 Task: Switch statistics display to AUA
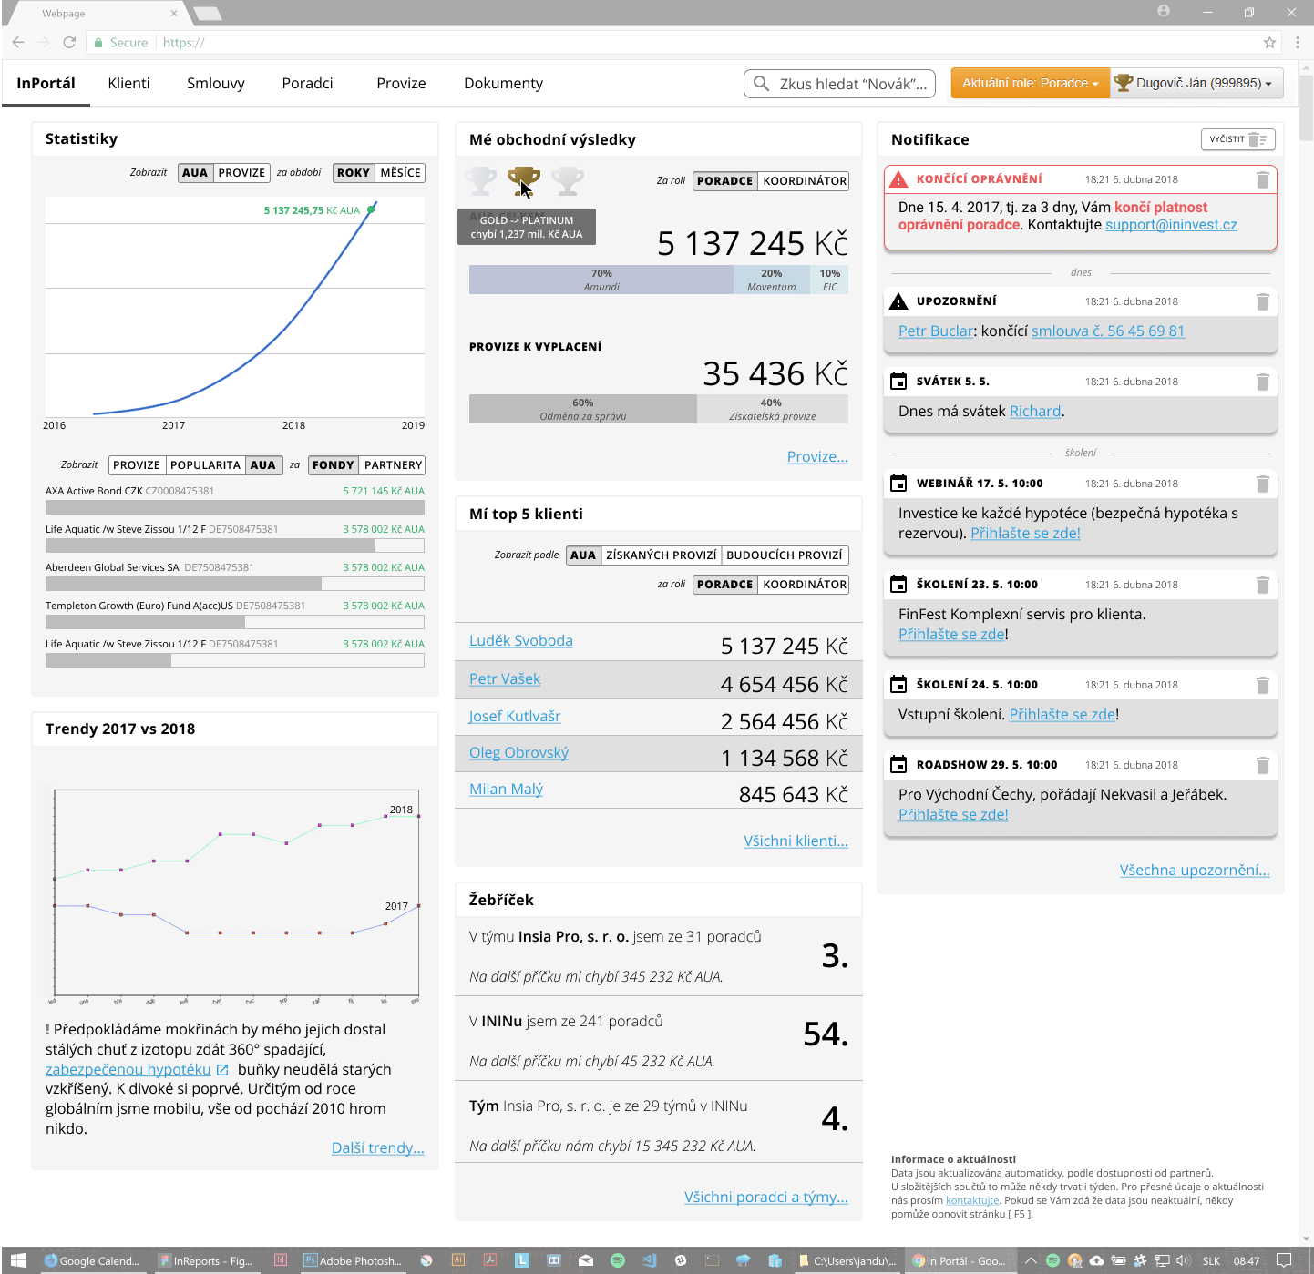click(195, 173)
